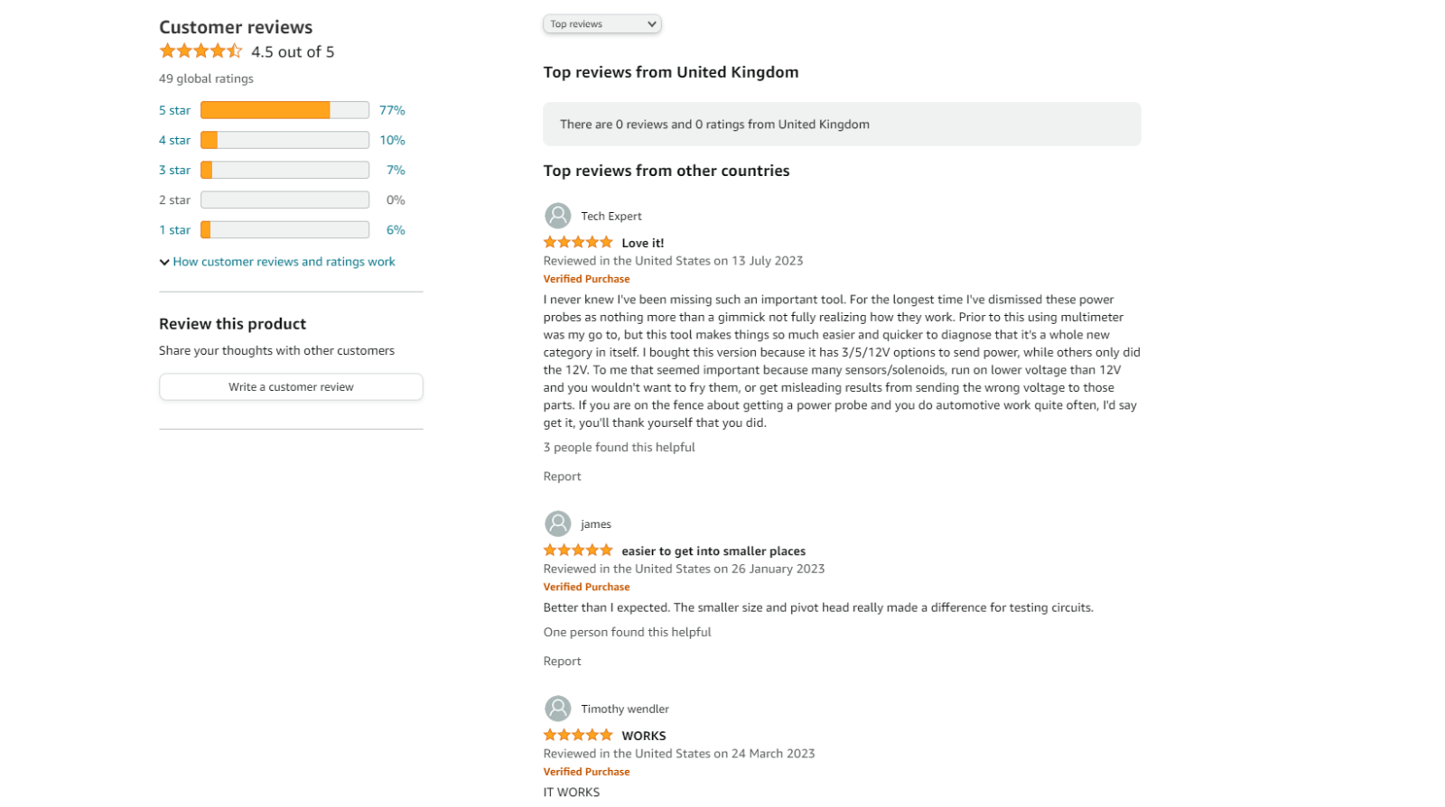Click star rating on 'easier to get into smaller places'
This screenshot has height=807, width=1445.
[578, 550]
